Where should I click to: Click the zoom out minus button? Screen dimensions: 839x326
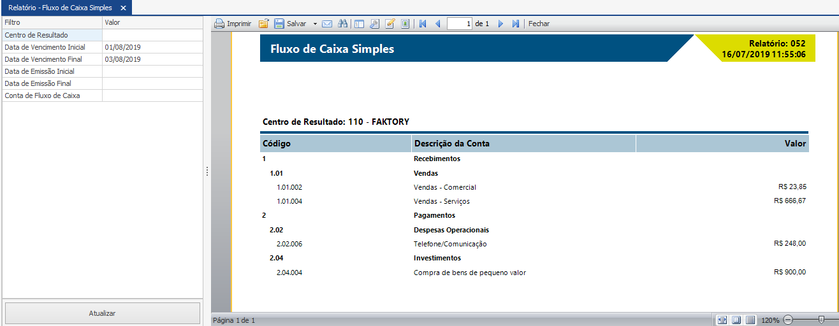788,320
